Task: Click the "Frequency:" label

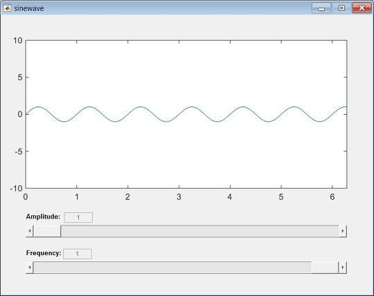Action: click(44, 253)
